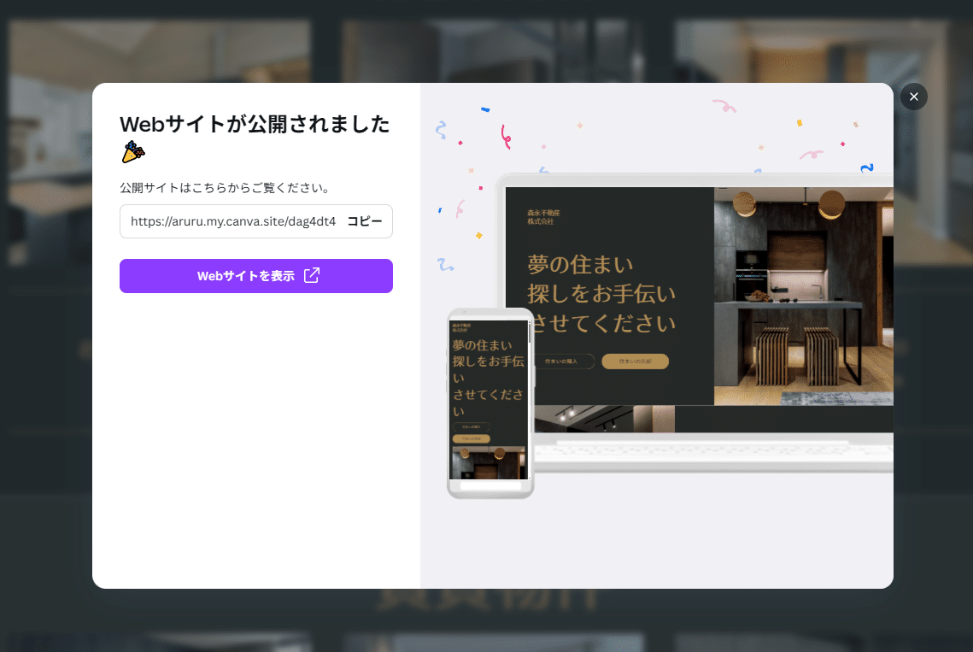Click the dialog heading Webサイトが公開されました
The height and width of the screenshot is (652, 973).
click(x=254, y=124)
